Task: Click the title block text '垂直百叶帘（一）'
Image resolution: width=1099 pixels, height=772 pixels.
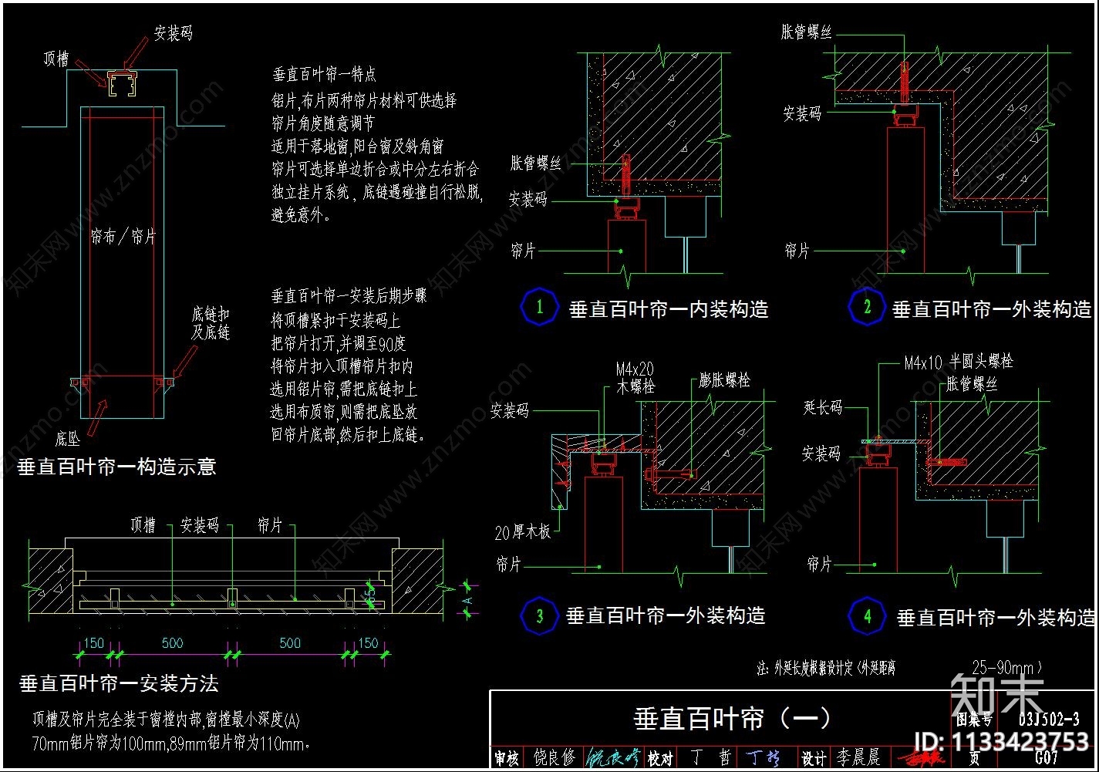Action: coord(731,718)
